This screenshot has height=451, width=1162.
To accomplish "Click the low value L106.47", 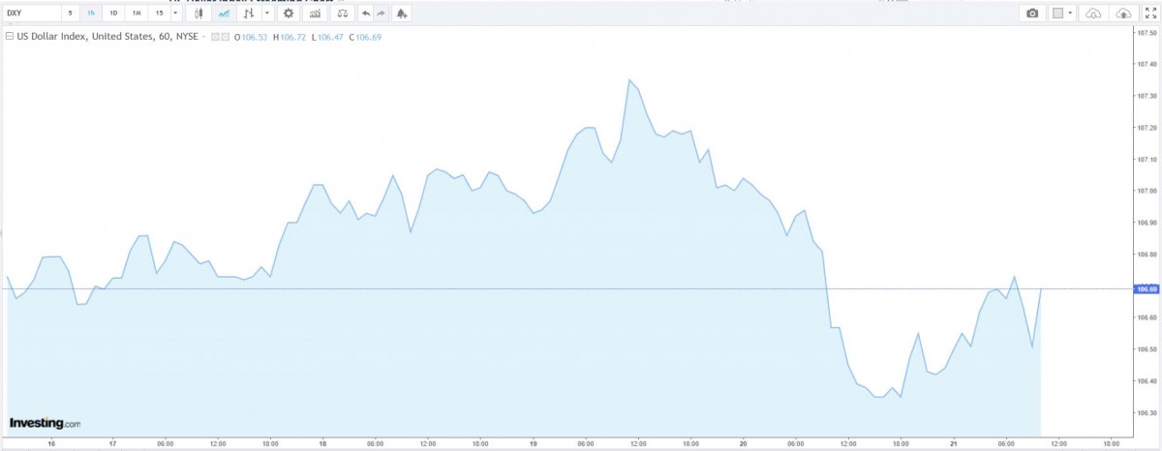I will [x=327, y=37].
